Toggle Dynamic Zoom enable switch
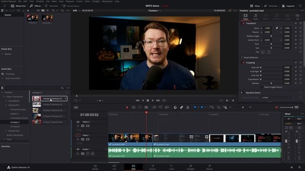 coord(242,93)
